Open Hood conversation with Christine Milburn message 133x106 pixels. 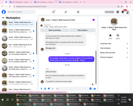click(x=18, y=38)
